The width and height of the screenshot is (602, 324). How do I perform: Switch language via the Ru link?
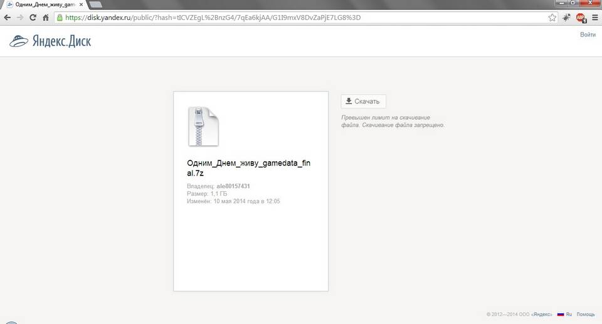[569, 314]
